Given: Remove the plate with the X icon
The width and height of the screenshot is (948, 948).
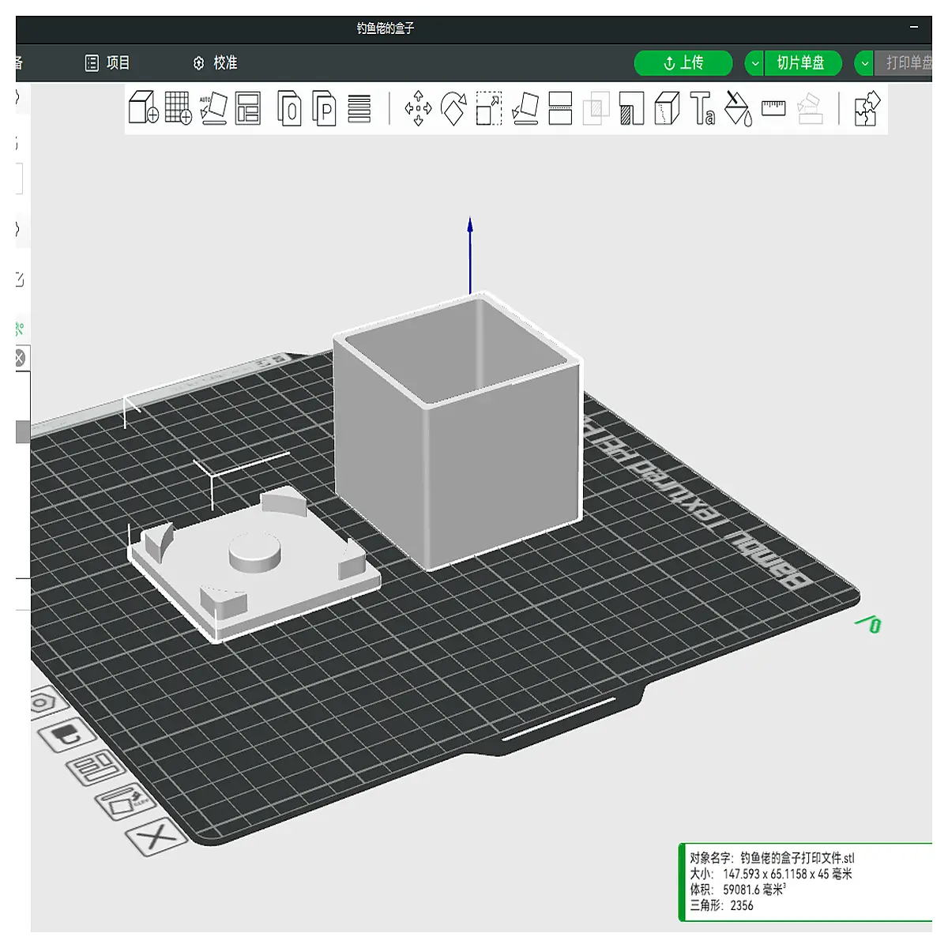Looking at the screenshot, I should click(x=158, y=836).
